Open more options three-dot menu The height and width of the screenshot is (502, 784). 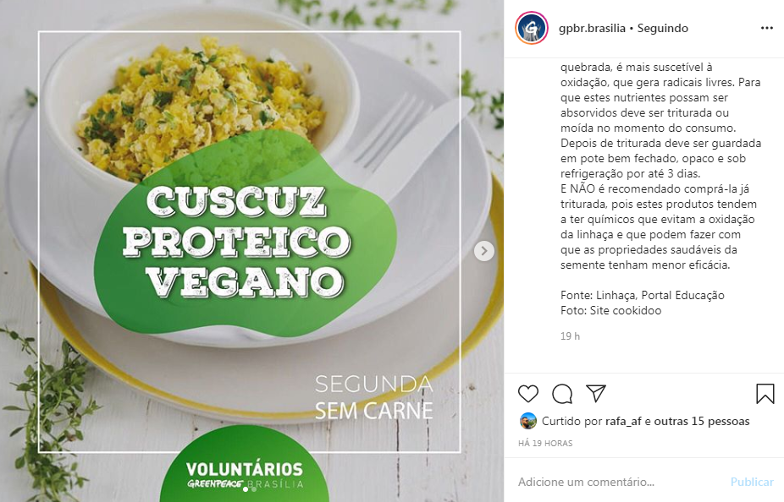click(766, 28)
